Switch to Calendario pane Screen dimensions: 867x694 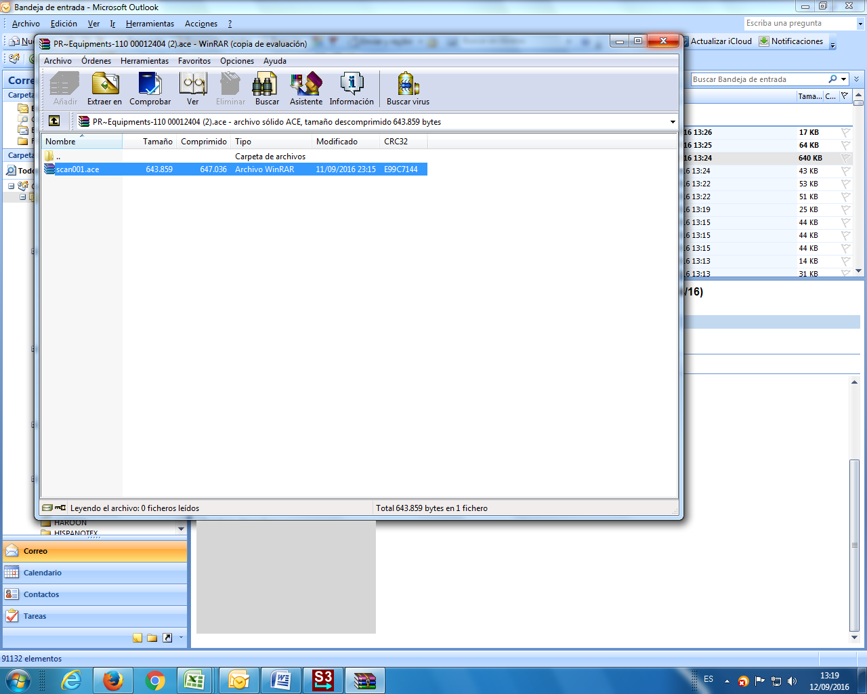pos(42,573)
